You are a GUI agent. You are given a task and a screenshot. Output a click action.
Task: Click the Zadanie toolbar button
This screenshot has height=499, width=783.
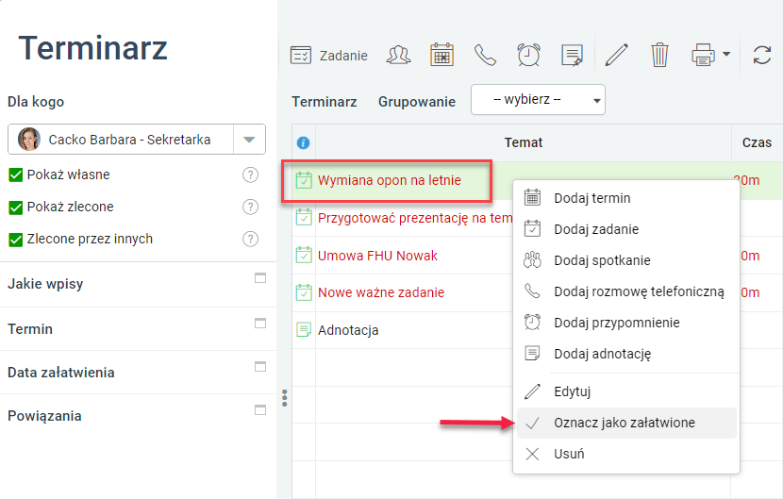[329, 56]
